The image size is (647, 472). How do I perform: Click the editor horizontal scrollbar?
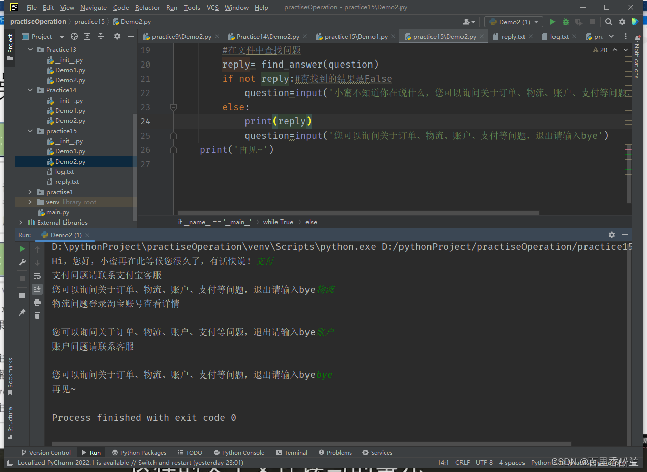(358, 213)
